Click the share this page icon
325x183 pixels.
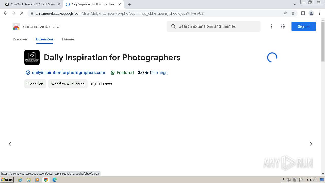[x=285, y=13]
